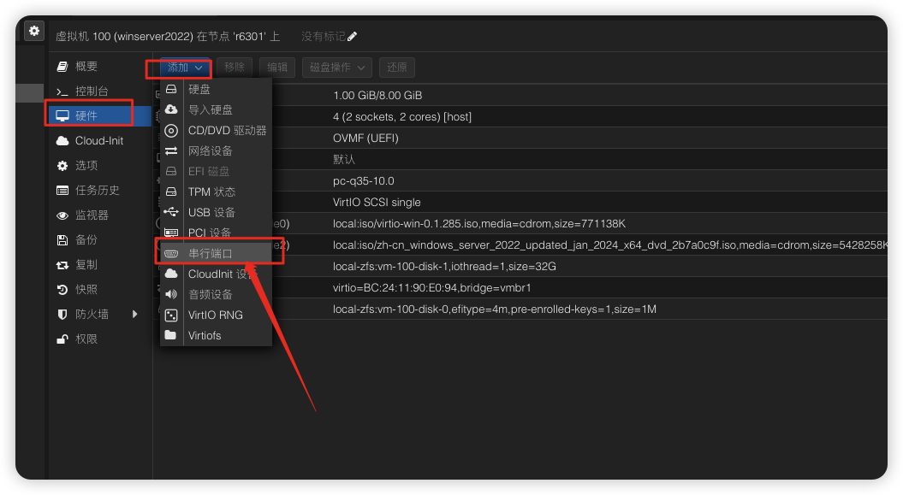Viewport: 903px width, 495px height.
Task: Click the pencil icon to edit tags
Action: click(x=353, y=37)
